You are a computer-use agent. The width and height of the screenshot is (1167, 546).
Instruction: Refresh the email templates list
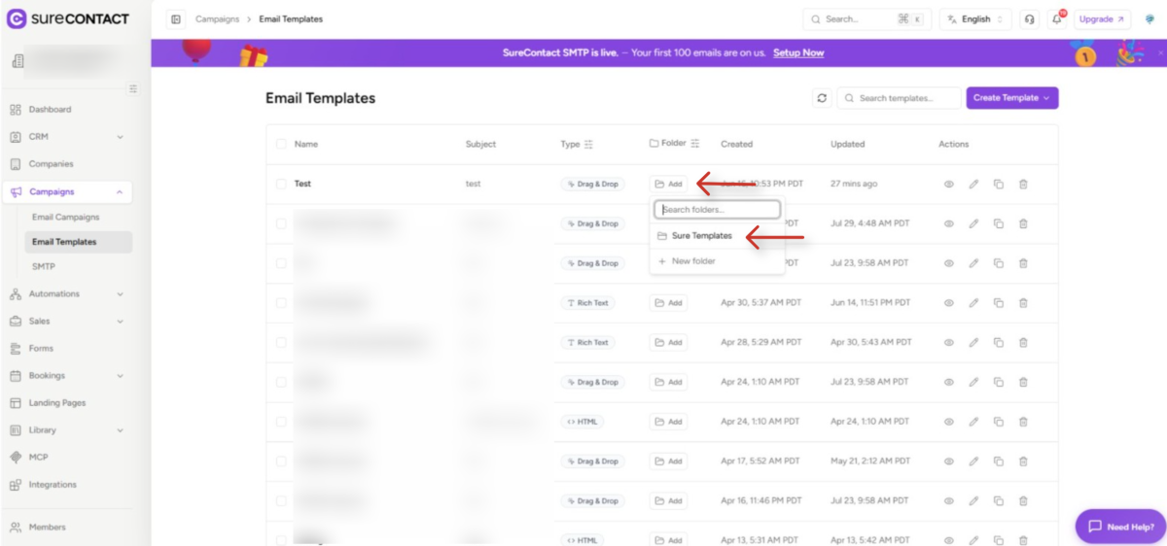tap(822, 98)
